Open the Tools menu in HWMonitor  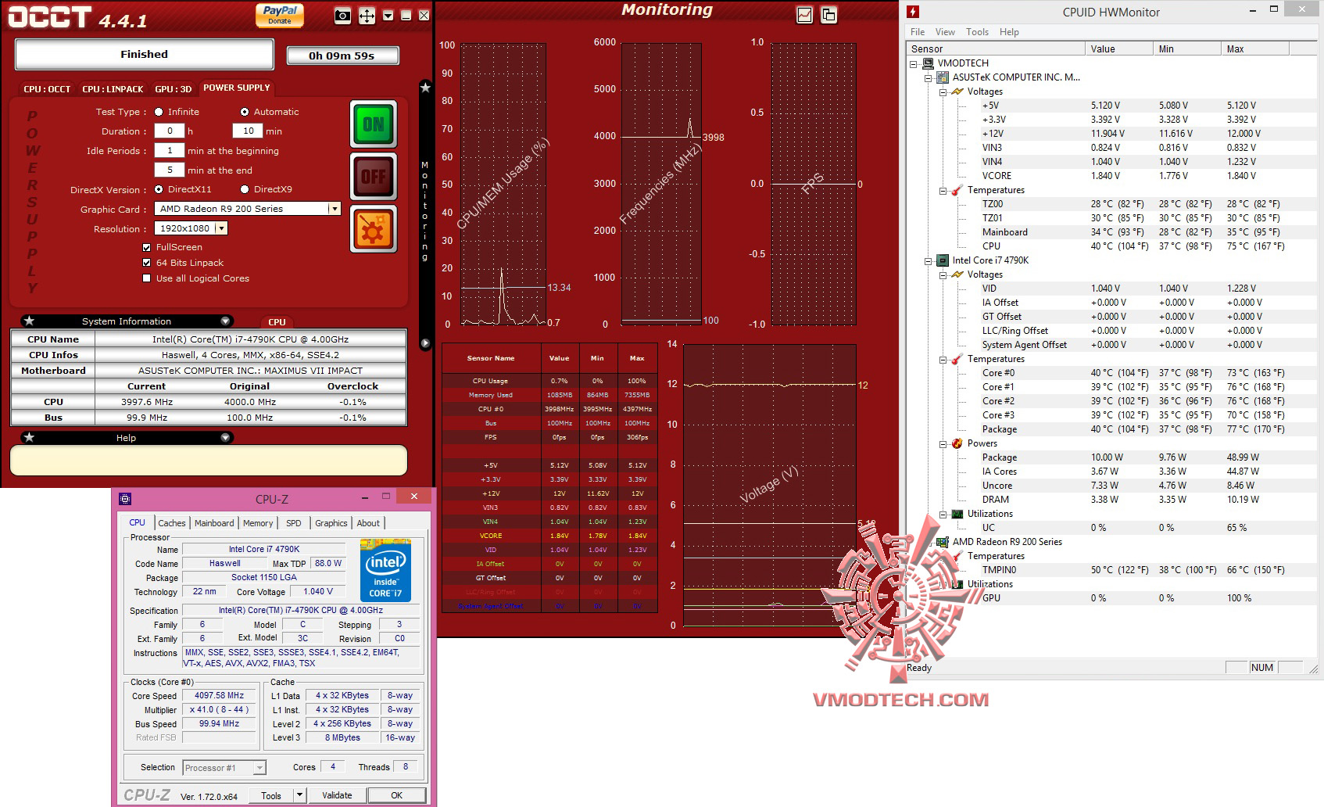click(977, 32)
